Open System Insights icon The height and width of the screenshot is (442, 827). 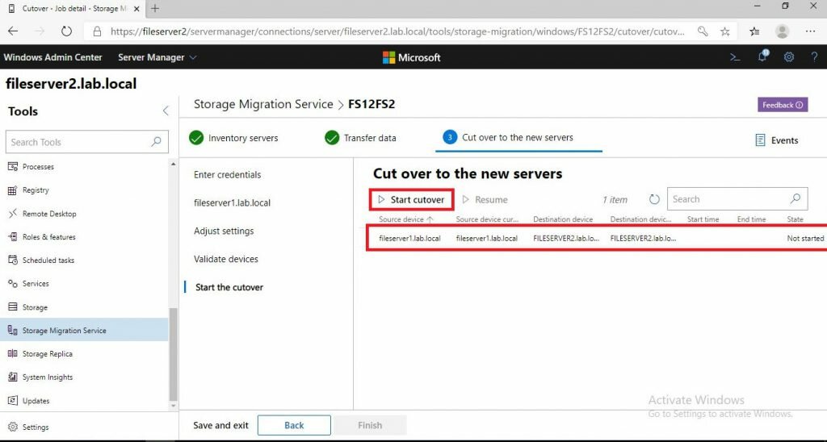click(x=12, y=377)
